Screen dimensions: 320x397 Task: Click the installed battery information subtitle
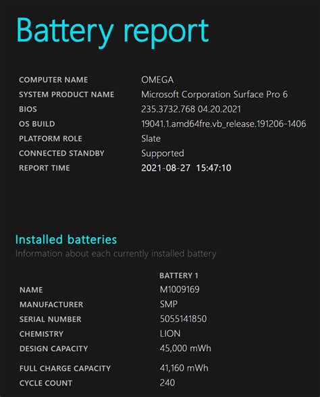(x=115, y=254)
